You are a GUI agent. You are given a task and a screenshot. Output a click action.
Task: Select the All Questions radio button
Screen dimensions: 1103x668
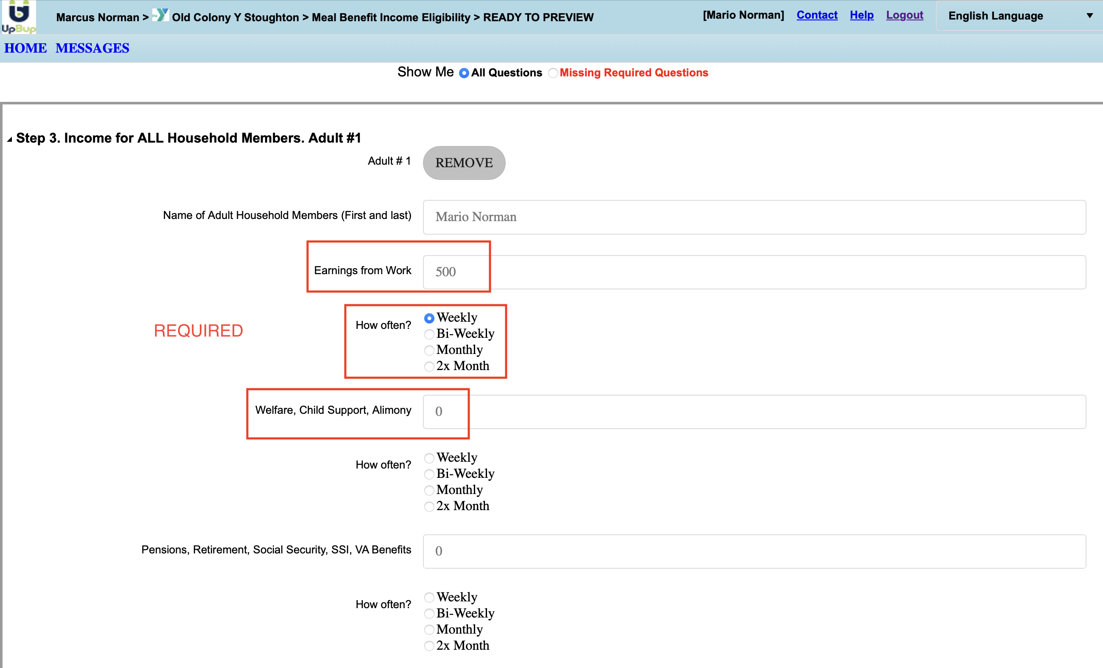pyautogui.click(x=464, y=73)
